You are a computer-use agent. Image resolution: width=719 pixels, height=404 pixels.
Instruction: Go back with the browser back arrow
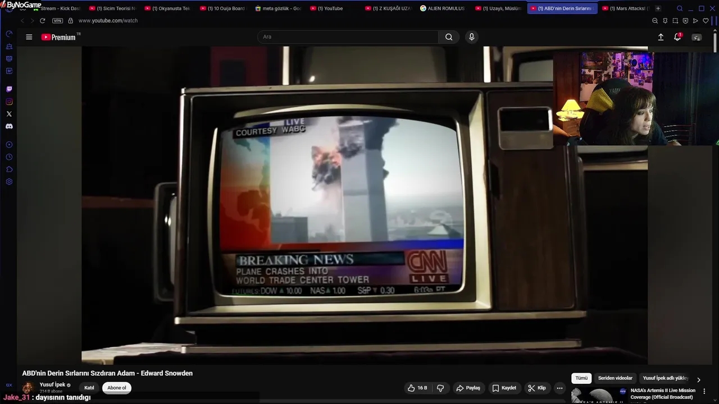click(x=22, y=21)
